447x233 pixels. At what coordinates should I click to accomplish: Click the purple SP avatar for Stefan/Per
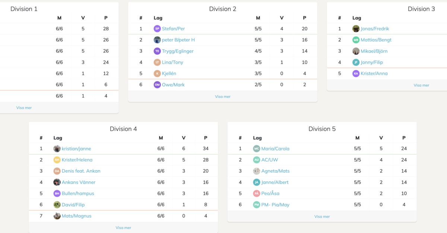pos(157,29)
